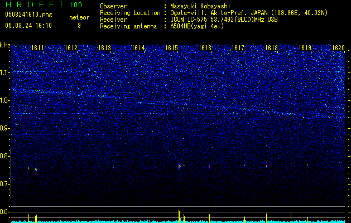The width and height of the screenshot is (351, 223).
Task: Click the 1619 time axis label
Action: (x=305, y=47)
